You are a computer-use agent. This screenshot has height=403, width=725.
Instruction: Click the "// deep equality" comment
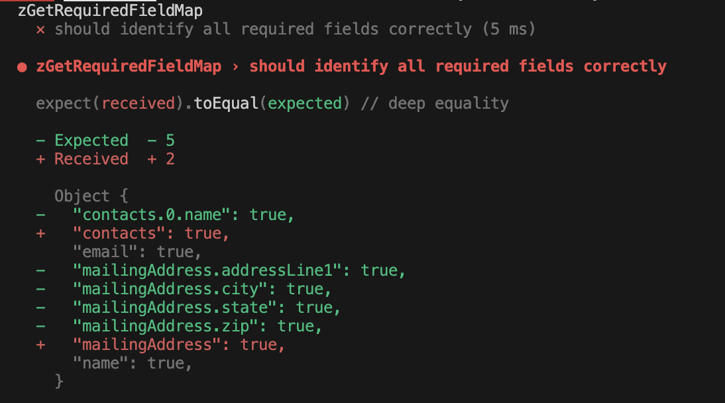tap(435, 103)
